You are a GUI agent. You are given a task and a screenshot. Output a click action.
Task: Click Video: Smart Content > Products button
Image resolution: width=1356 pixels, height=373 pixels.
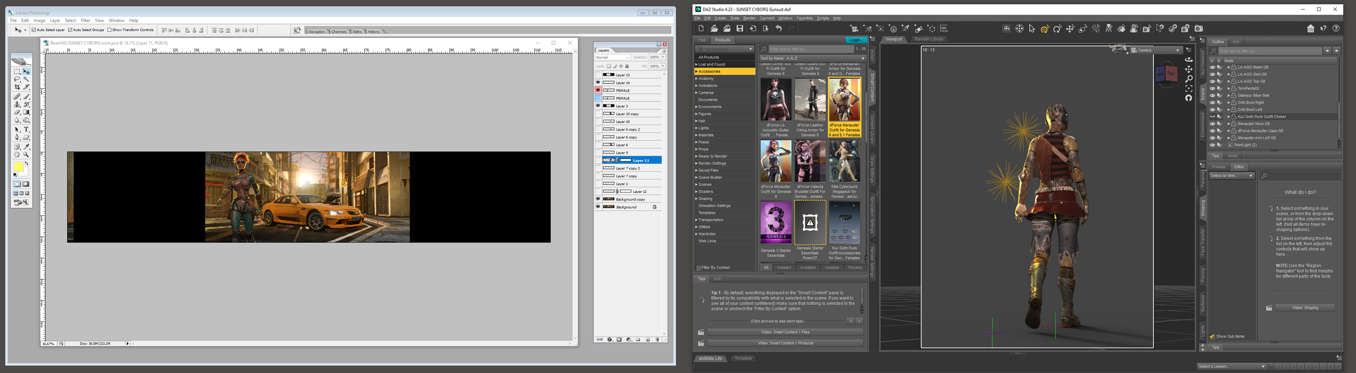tap(785, 343)
